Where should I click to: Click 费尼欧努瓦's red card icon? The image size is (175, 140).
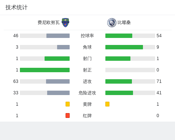pos(67,115)
